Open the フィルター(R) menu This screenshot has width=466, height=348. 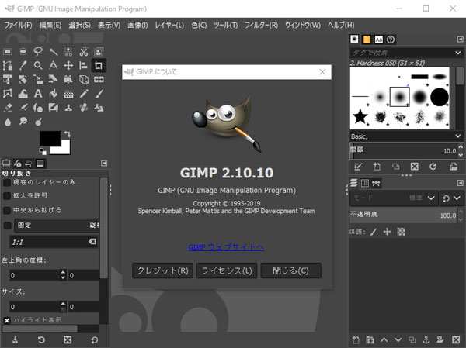point(262,26)
